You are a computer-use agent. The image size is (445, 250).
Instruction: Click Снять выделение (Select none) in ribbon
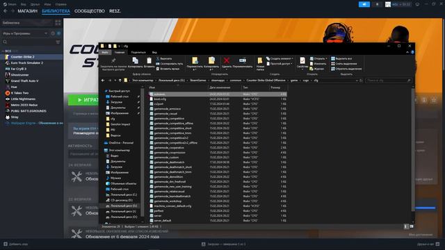pos(343,64)
